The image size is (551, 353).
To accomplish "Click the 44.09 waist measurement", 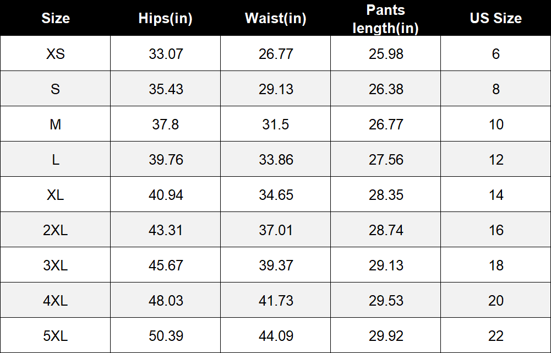I will click(276, 336).
